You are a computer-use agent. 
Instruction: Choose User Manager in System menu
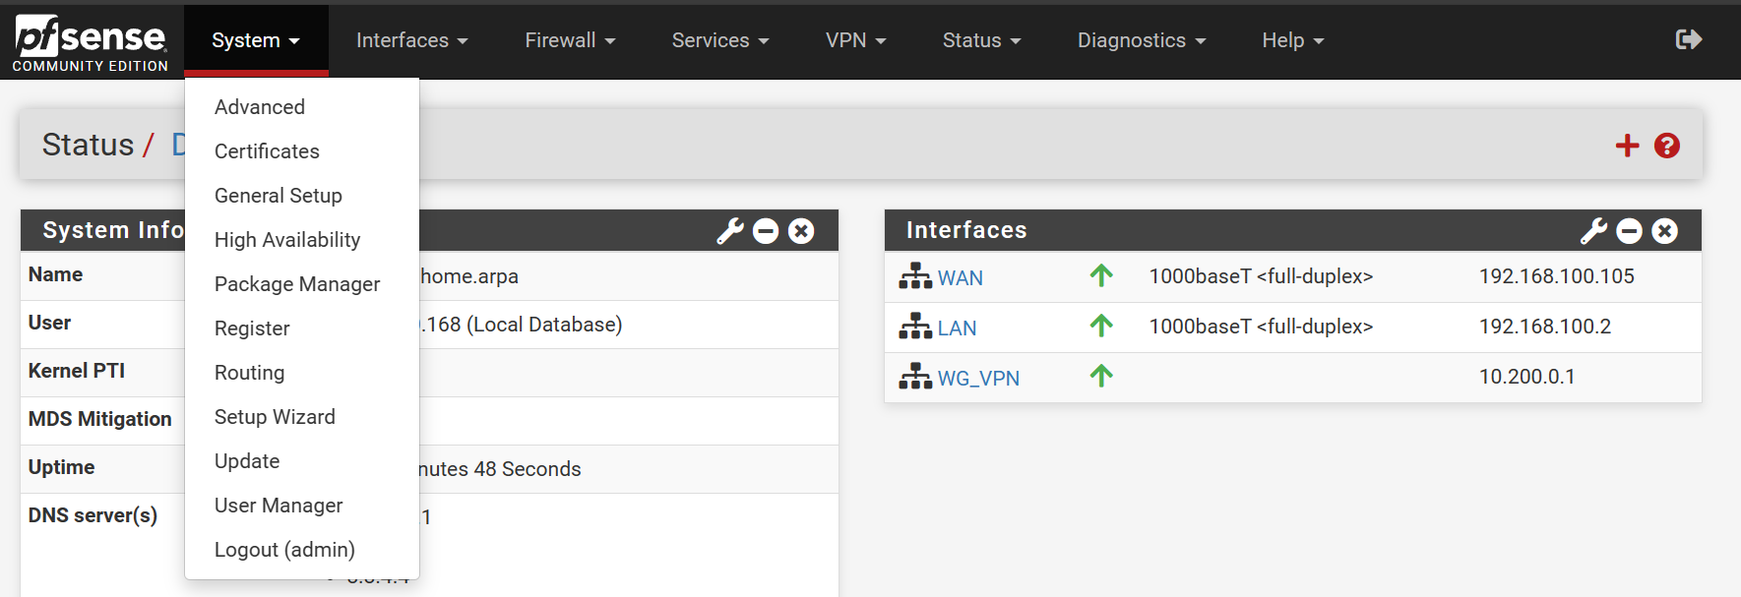pyautogui.click(x=279, y=506)
